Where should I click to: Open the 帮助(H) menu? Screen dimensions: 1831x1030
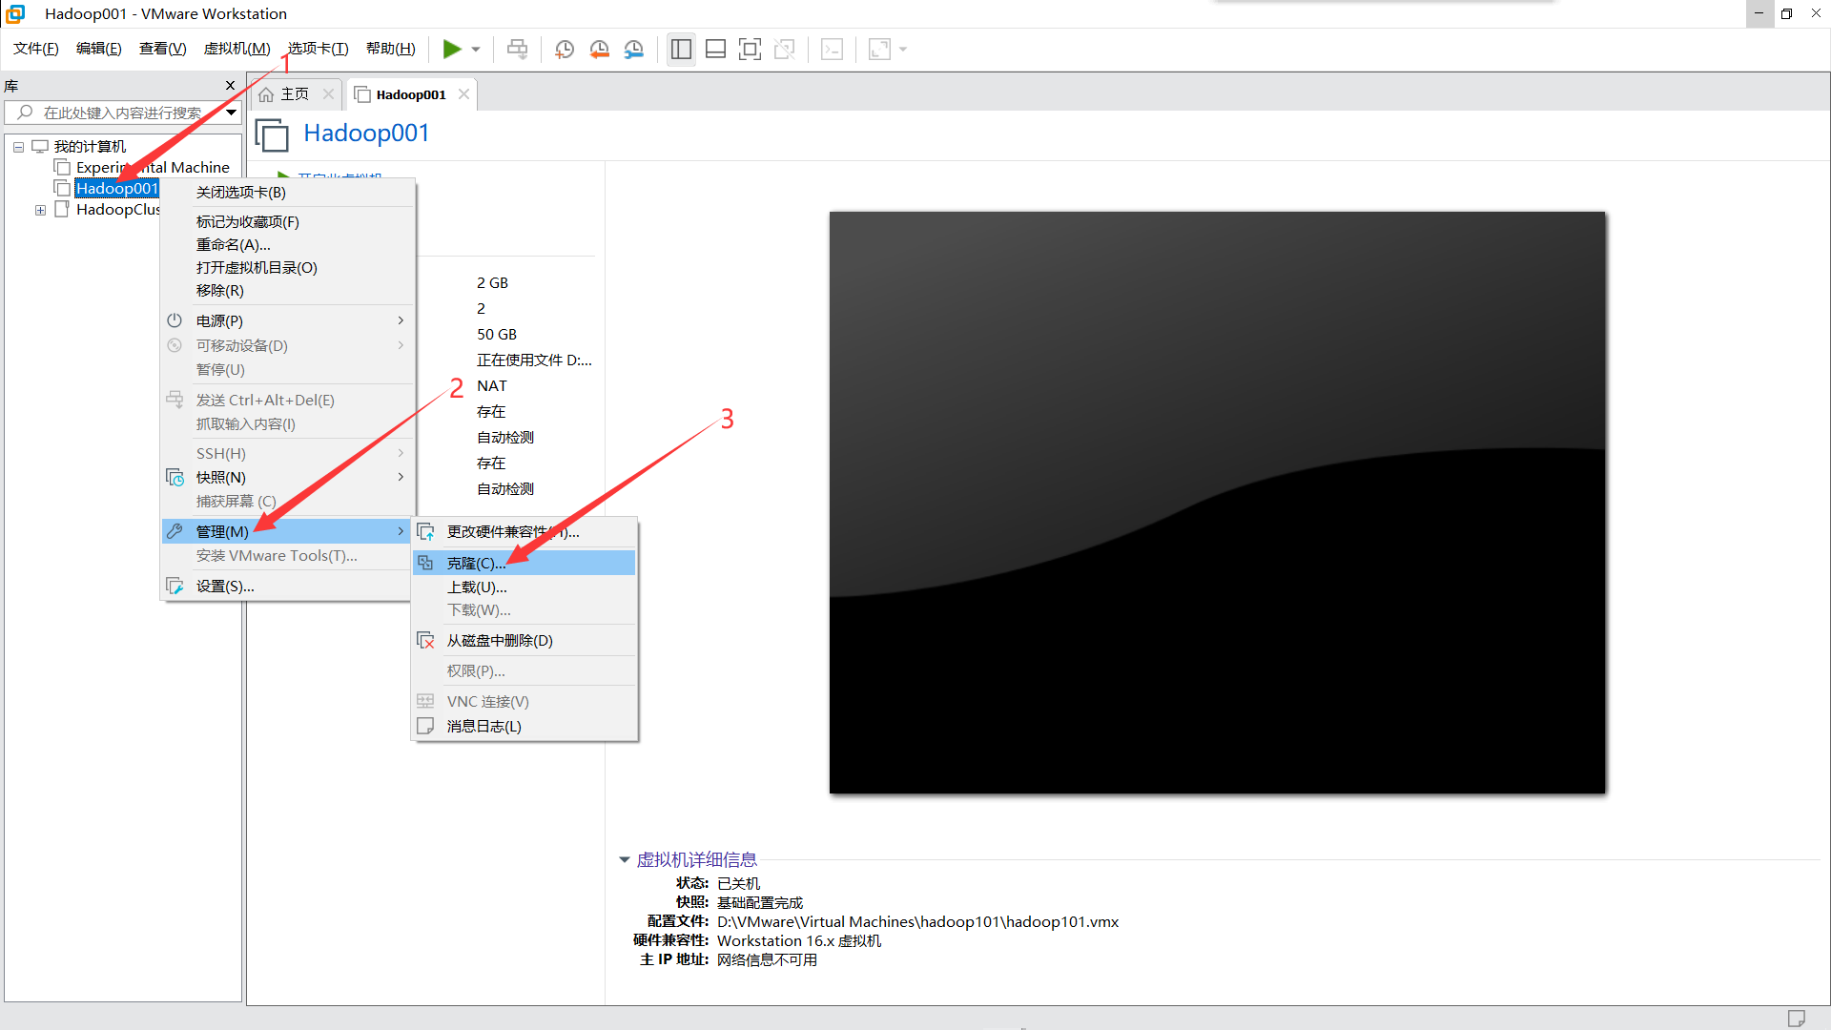[x=391, y=49]
